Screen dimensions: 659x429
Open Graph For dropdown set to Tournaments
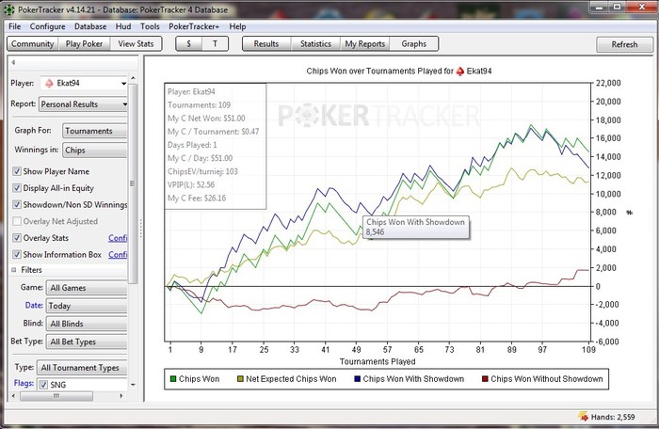(94, 131)
